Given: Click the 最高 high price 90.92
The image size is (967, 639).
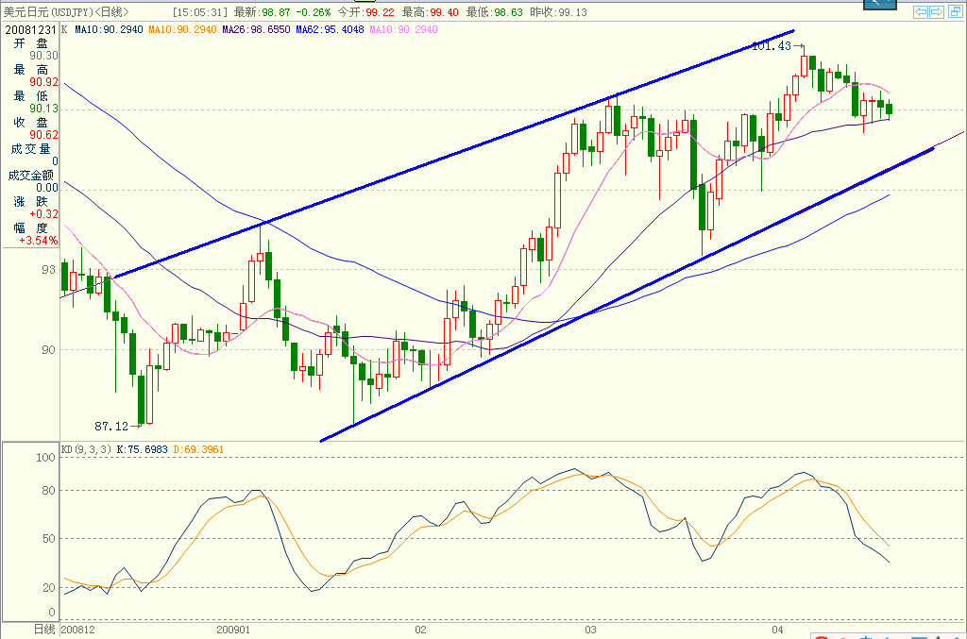Looking at the screenshot, I should coord(43,82).
